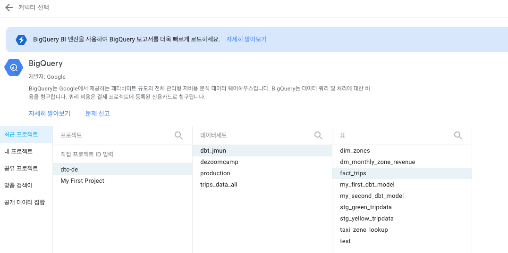Open 자세히 알아보기 link under the BigQuery description
This screenshot has width=508, height=253.
pyautogui.click(x=49, y=114)
